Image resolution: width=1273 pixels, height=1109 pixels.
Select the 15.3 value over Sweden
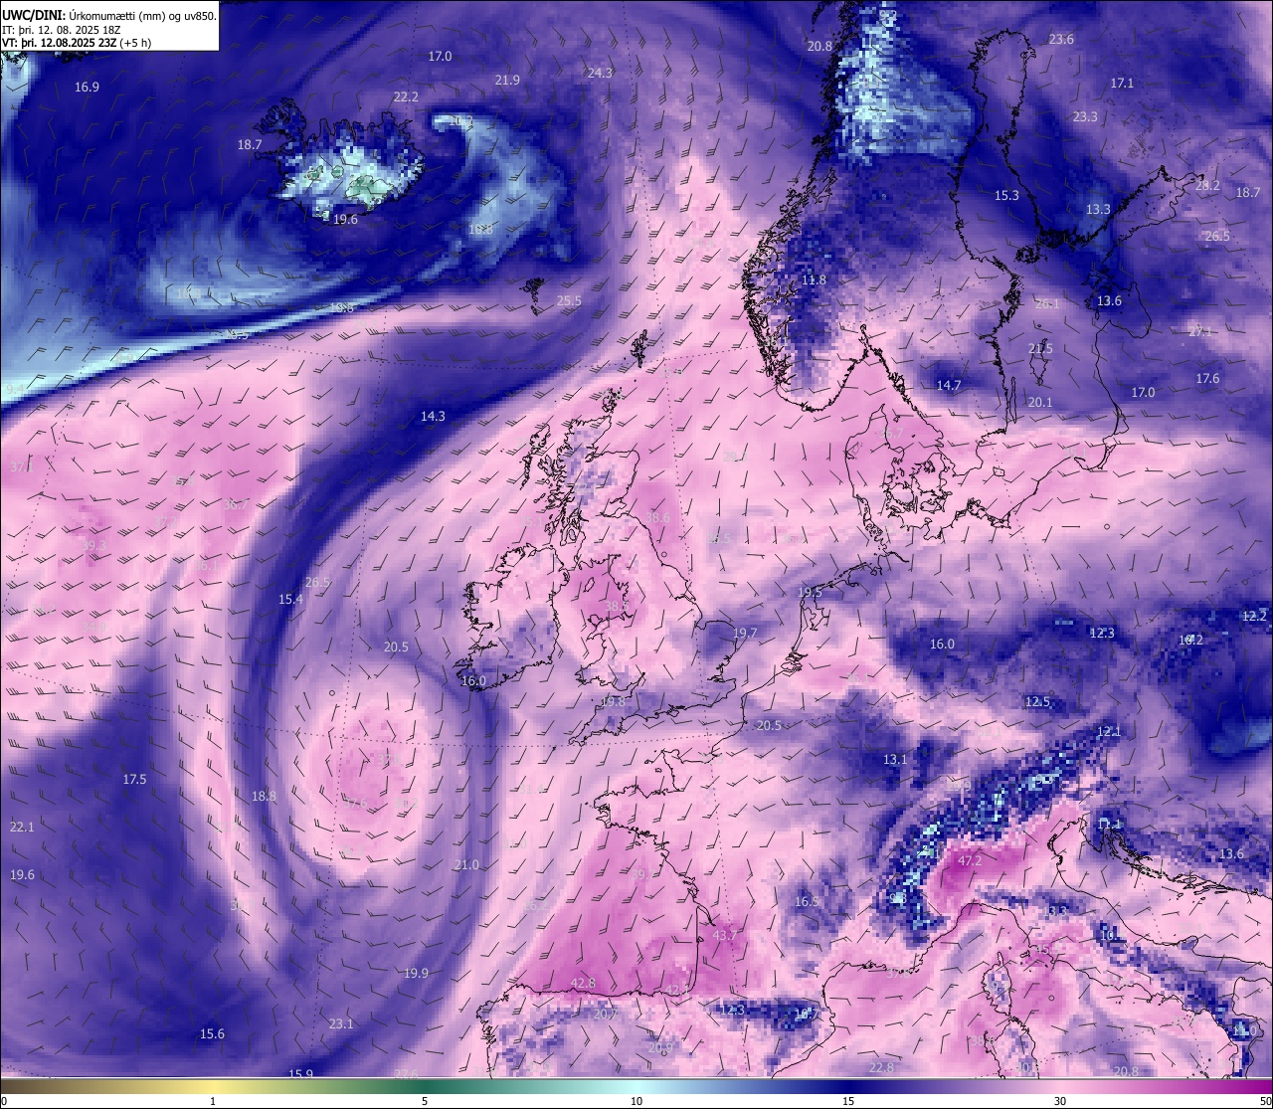[1006, 196]
